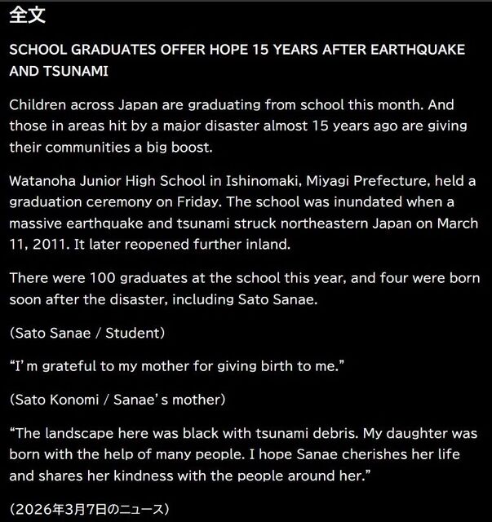Click the '(Sato Sanae / Student)' label
The image size is (492, 522).
[x=87, y=333]
